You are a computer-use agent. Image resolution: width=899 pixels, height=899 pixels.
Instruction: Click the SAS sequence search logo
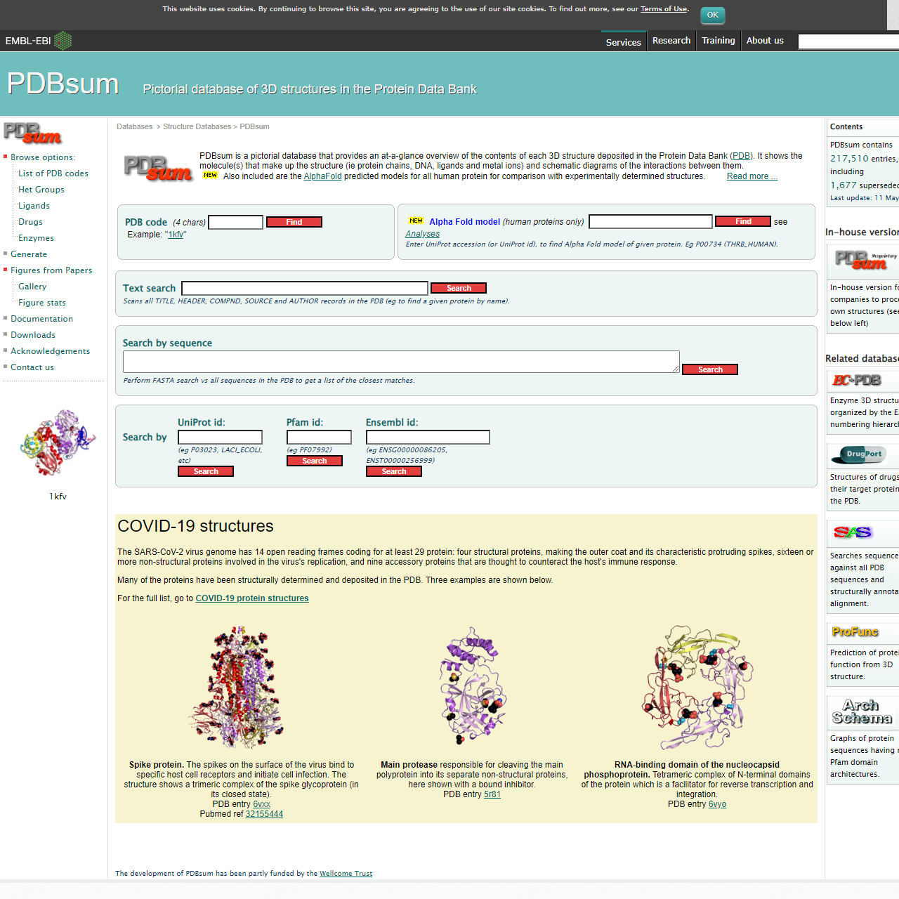(853, 532)
